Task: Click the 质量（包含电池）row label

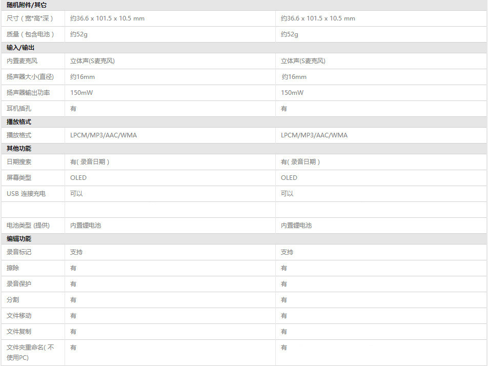Action: pyautogui.click(x=30, y=34)
